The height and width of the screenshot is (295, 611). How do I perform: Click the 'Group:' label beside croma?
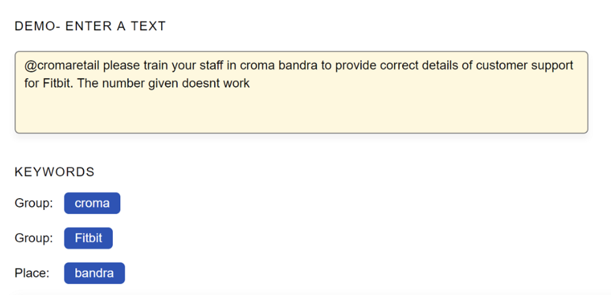pyautogui.click(x=34, y=203)
